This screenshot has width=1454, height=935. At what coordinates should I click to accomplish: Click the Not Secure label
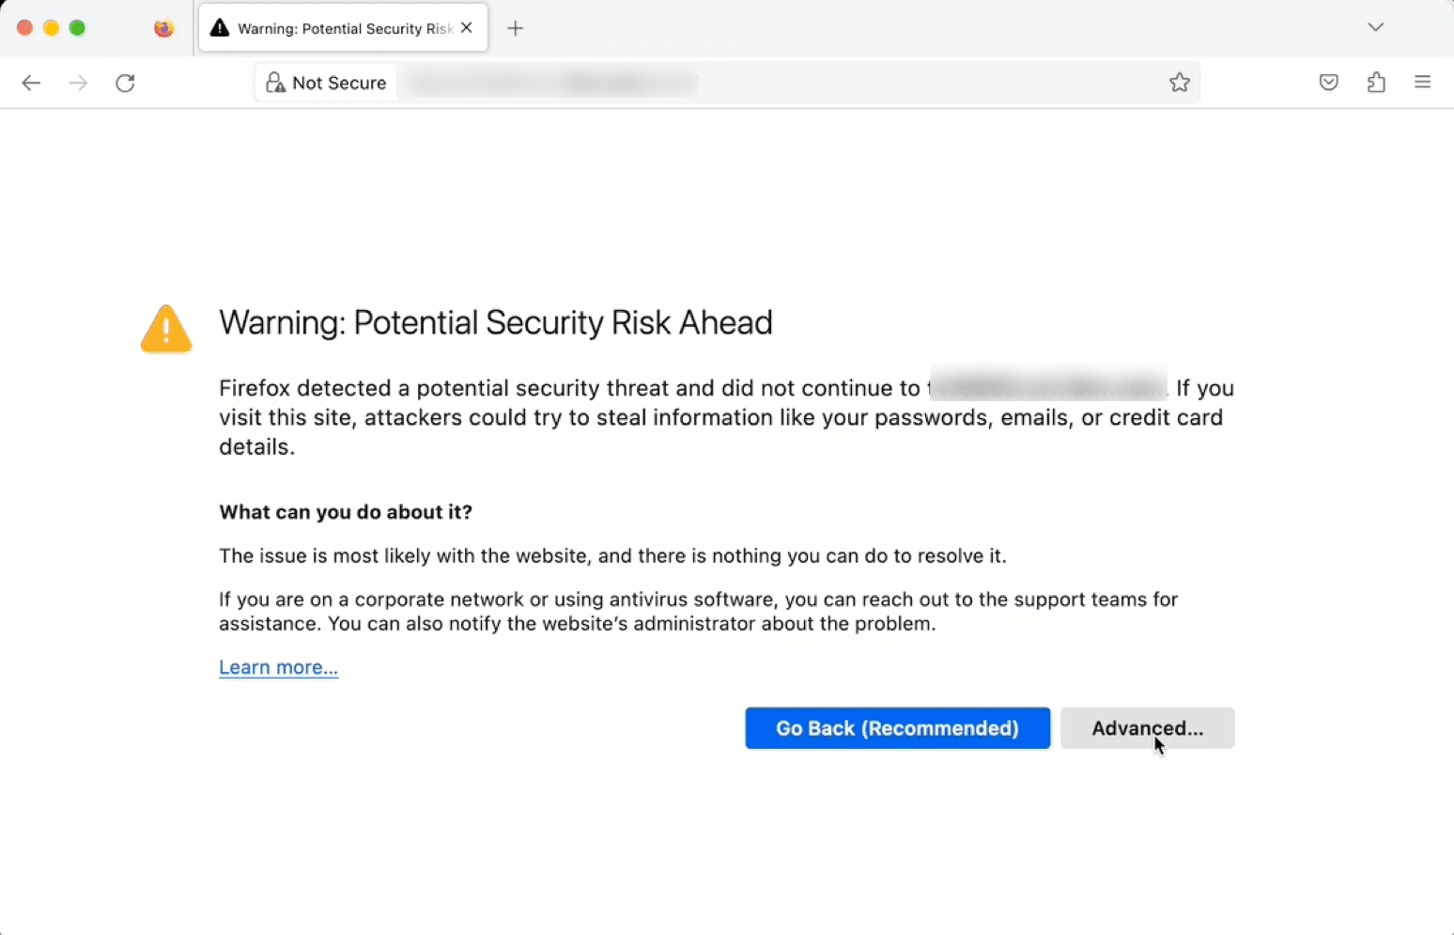339,83
